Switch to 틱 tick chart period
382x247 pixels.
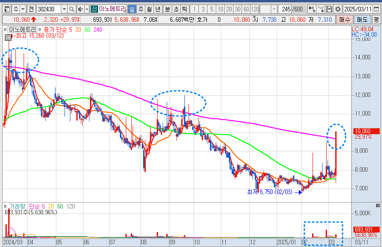point(185,10)
